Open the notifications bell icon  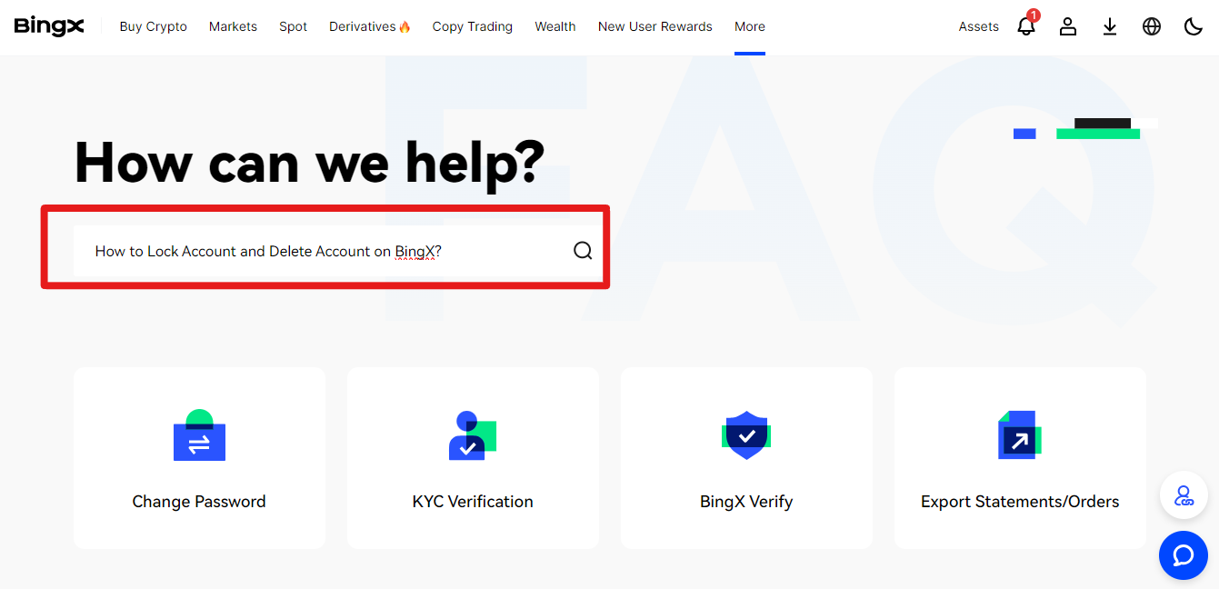tap(1027, 25)
